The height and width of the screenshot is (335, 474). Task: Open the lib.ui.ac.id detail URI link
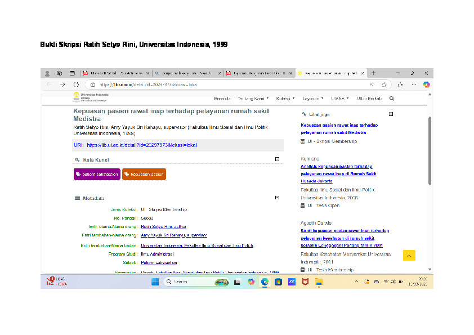[x=142, y=145]
